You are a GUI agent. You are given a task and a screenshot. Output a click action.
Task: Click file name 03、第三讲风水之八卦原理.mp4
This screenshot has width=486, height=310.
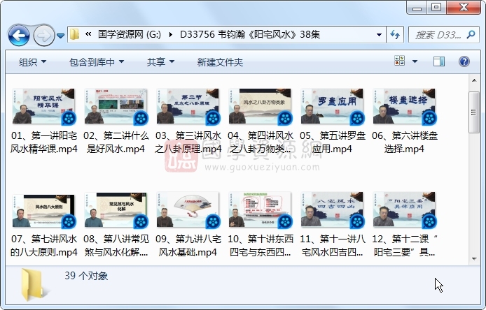tap(188, 142)
